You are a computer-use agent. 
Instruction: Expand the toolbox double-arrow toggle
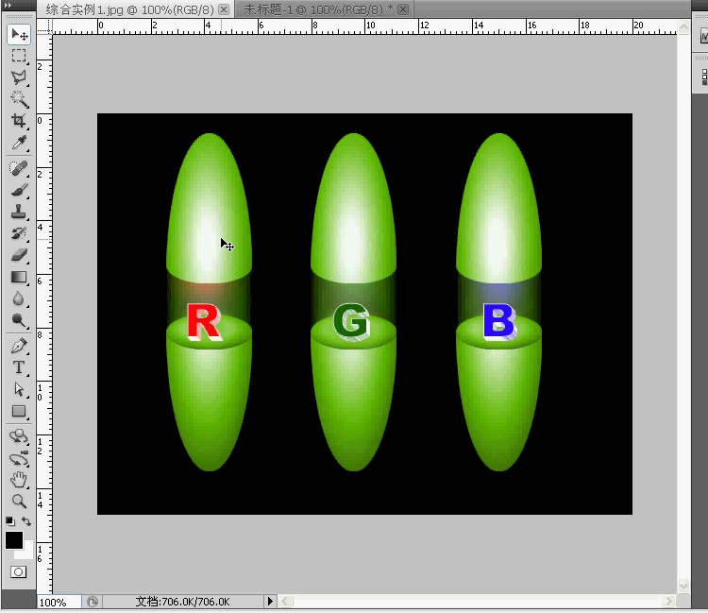tap(8, 5)
